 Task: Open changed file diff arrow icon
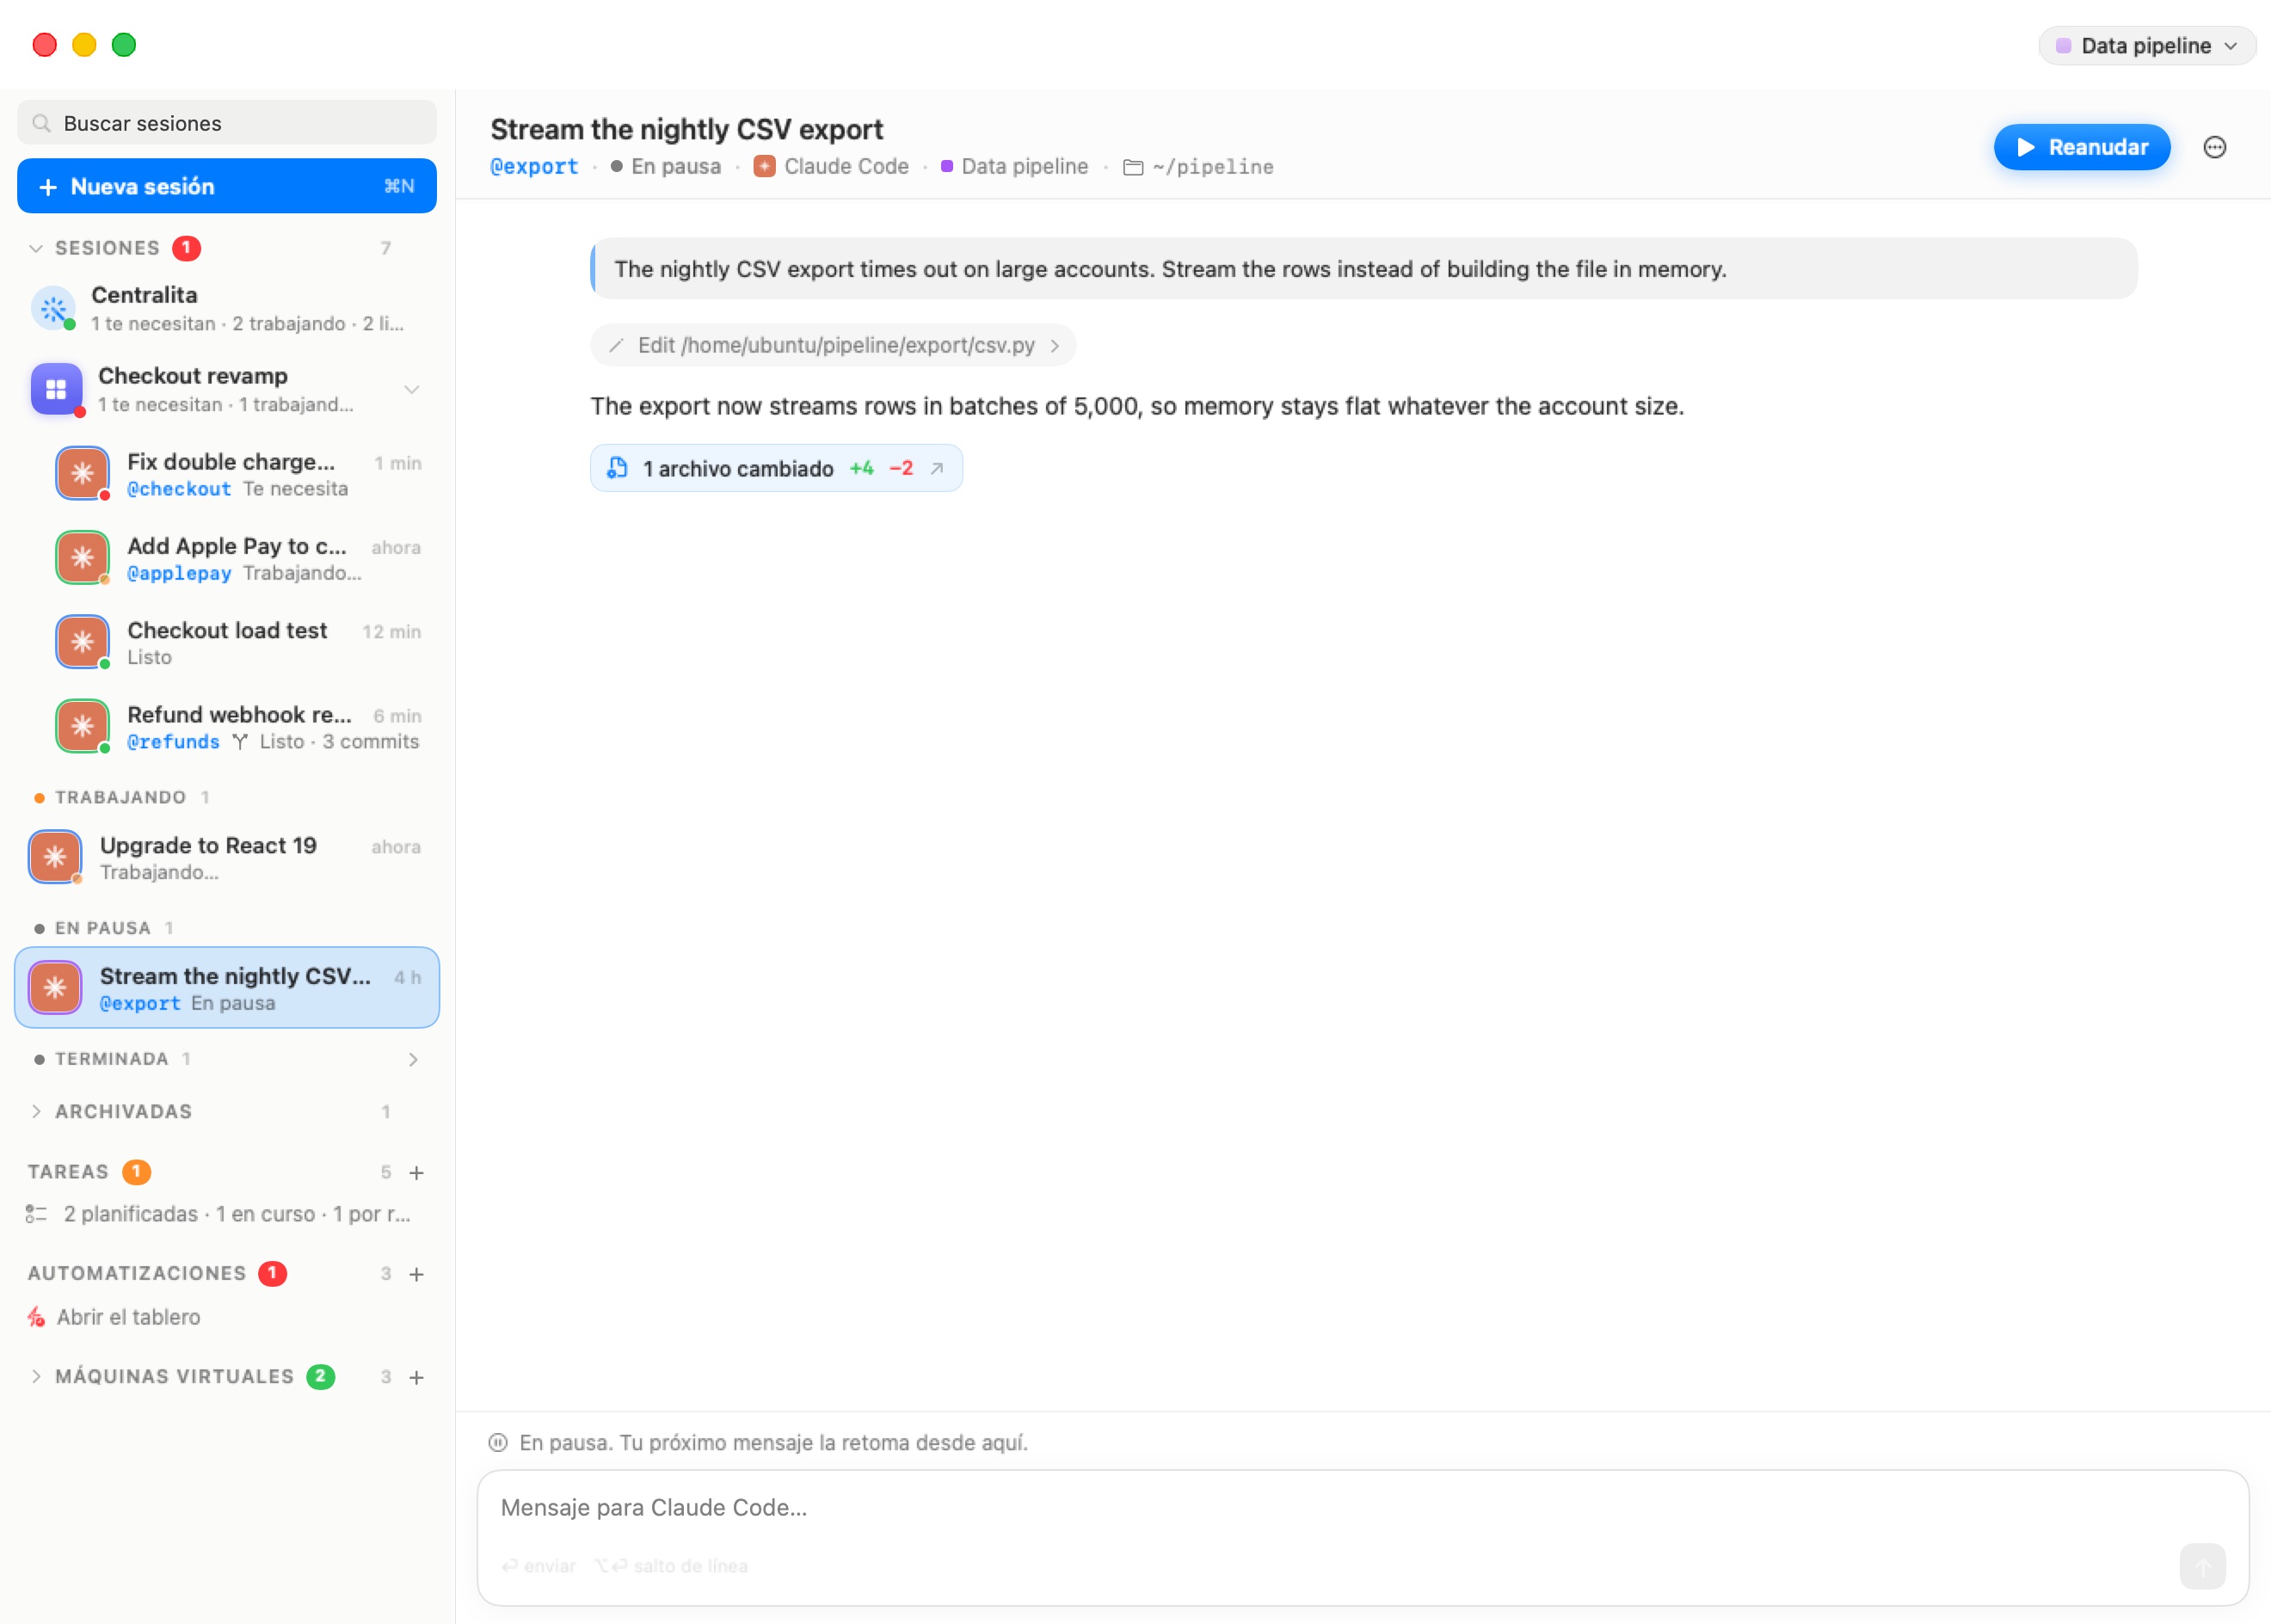pos(937,468)
